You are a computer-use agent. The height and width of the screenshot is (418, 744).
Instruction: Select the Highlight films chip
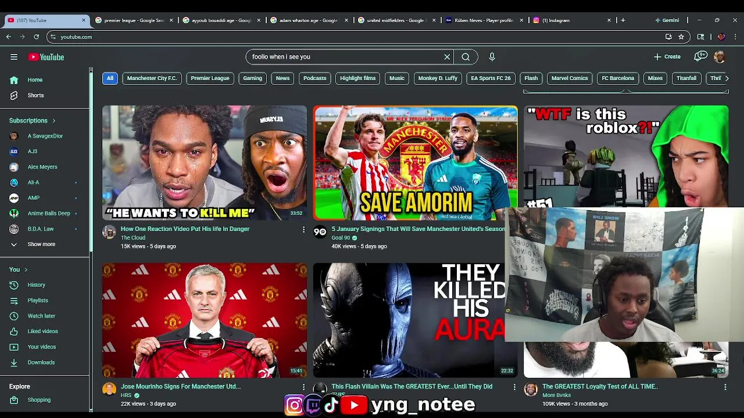pyautogui.click(x=358, y=78)
